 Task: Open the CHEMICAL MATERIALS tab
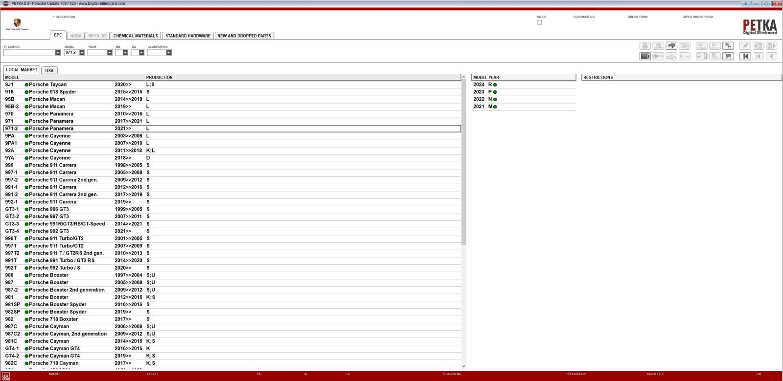click(136, 36)
